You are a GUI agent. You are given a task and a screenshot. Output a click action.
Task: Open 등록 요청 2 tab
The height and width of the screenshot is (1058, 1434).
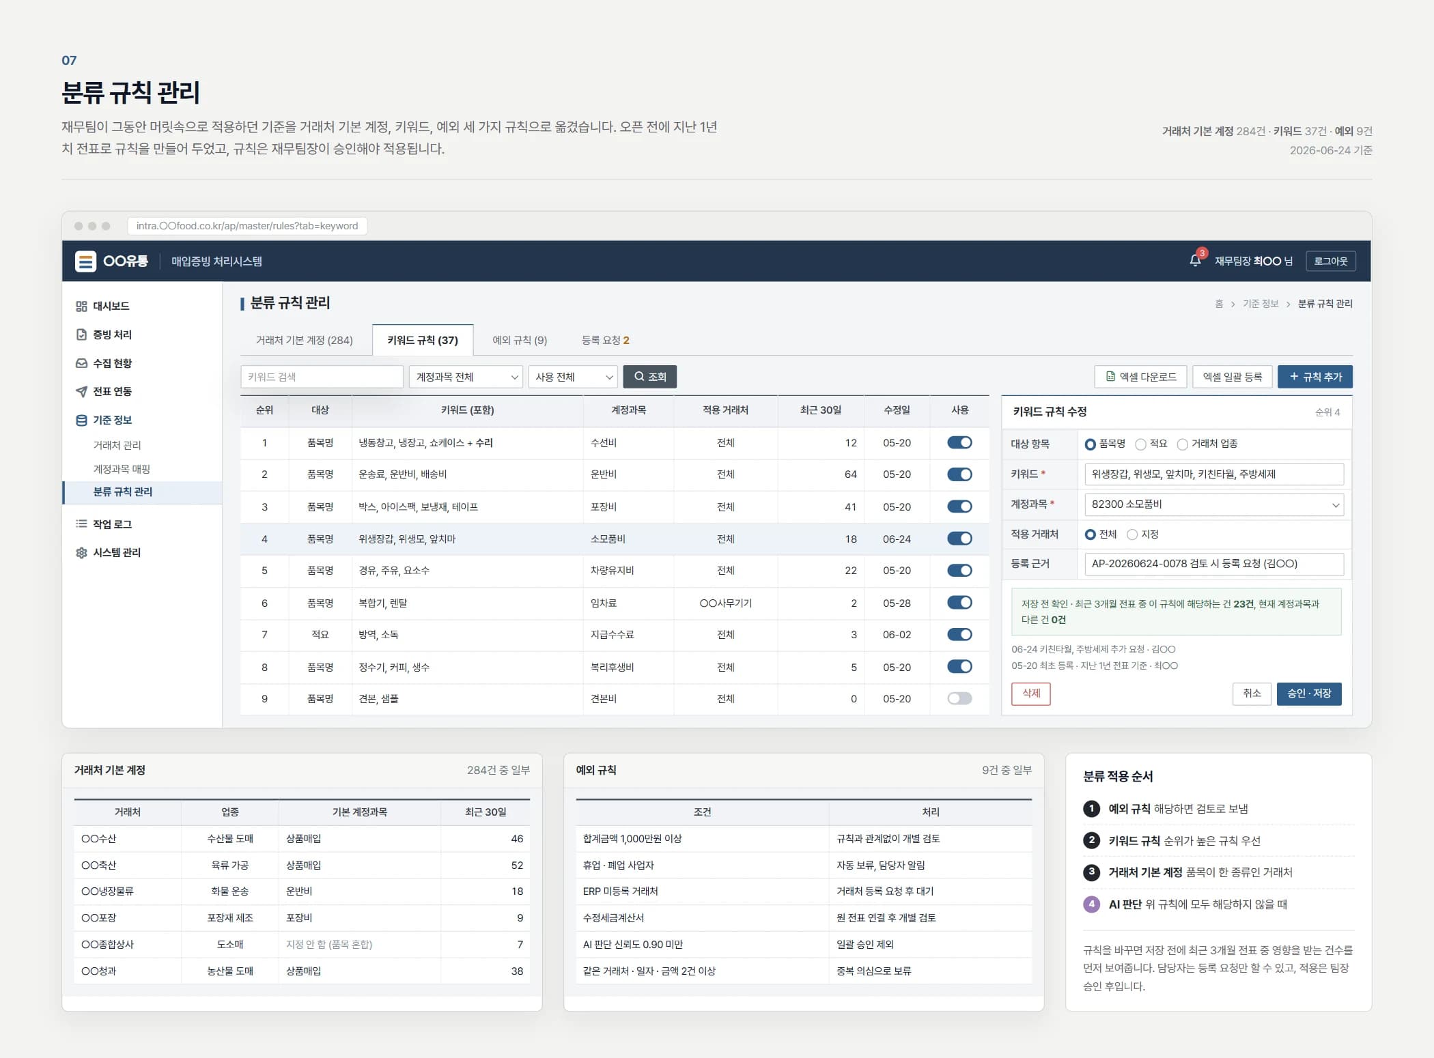605,340
